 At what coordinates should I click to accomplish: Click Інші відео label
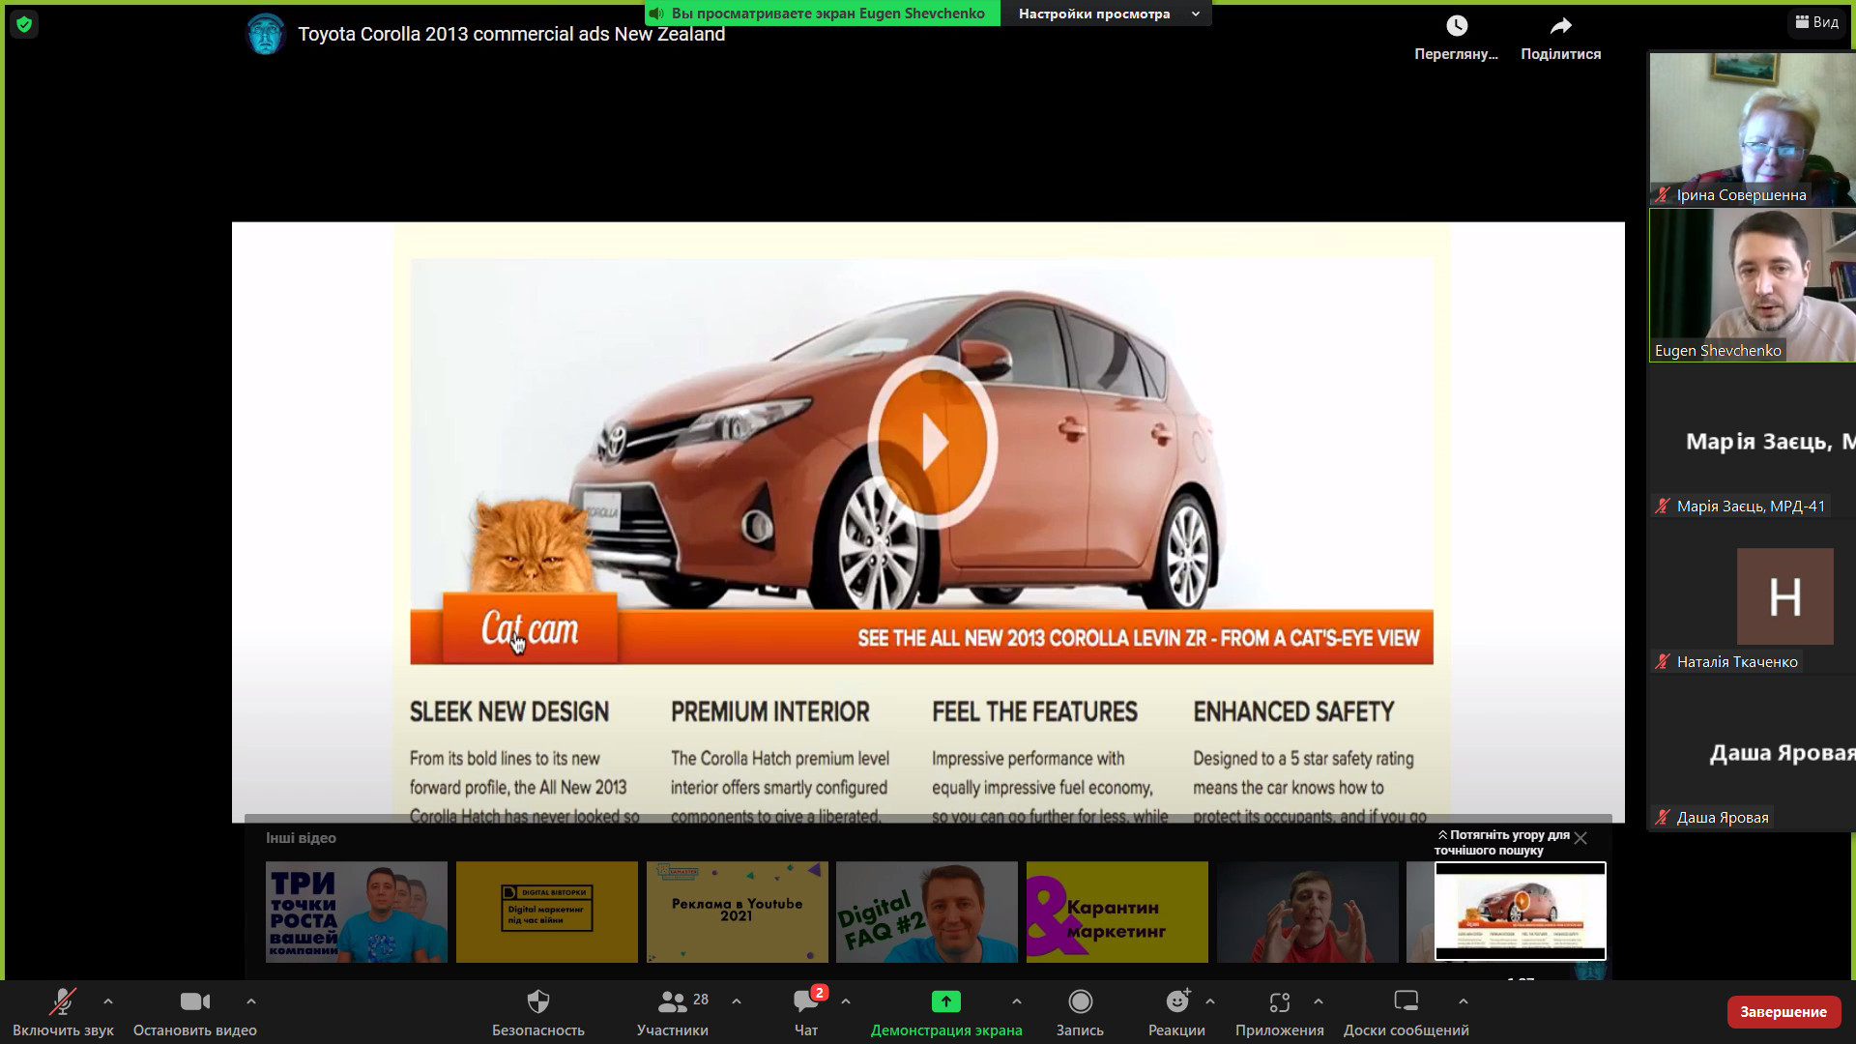coord(301,838)
